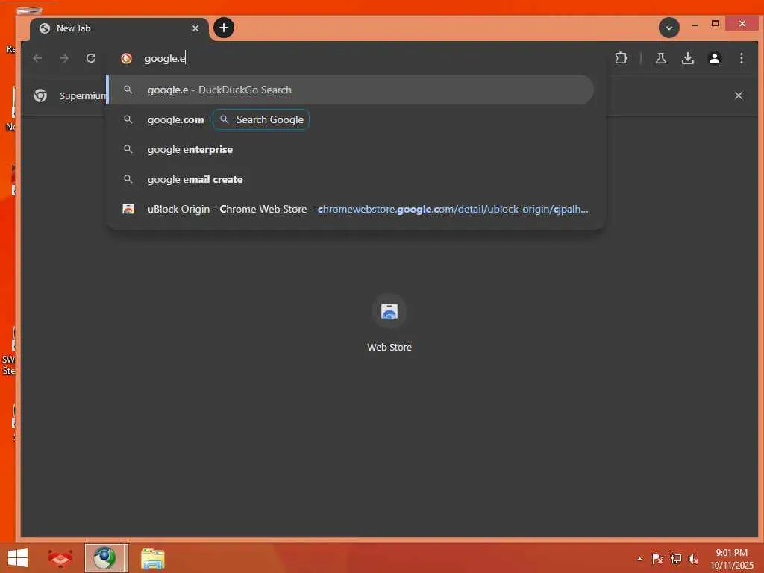Dismiss the Supermium info bar
The height and width of the screenshot is (573, 764).
(739, 95)
